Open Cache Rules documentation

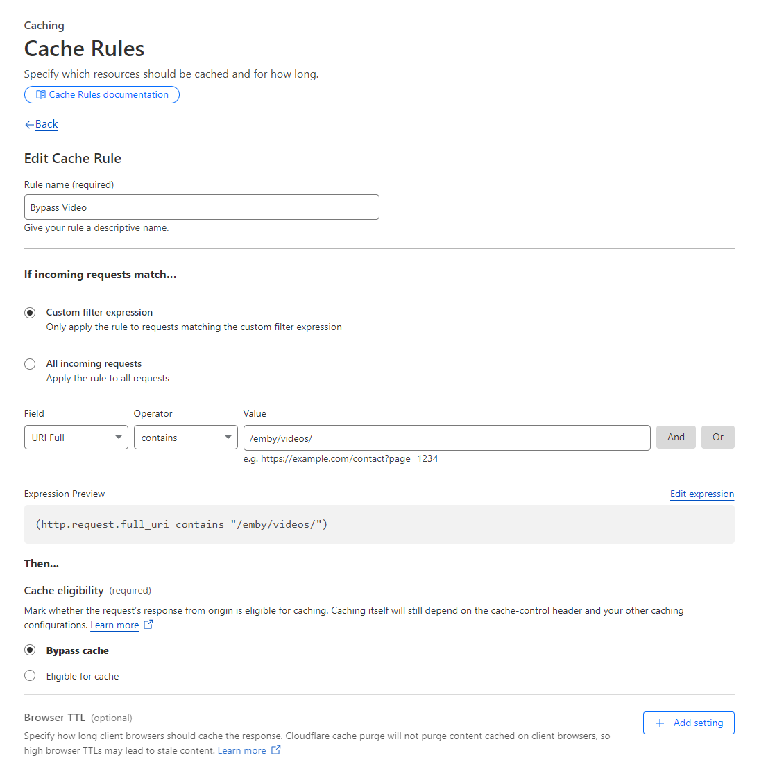(x=108, y=95)
